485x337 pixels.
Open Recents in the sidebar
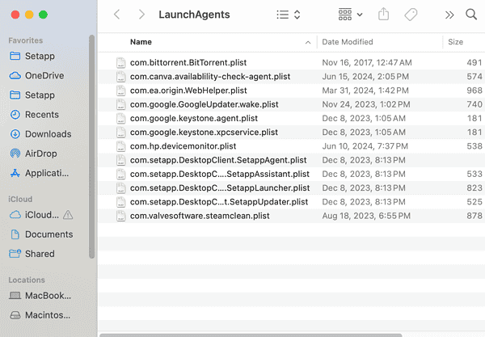41,115
